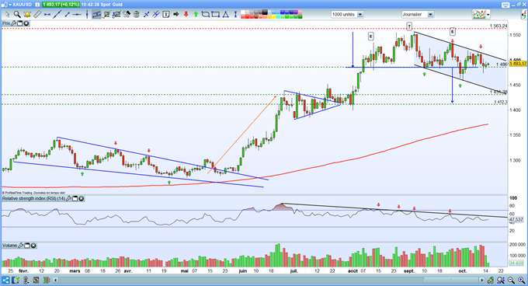The height and width of the screenshot is (286, 528).
Task: Click the zoom-out magnifier at bottom right
Action: [x=511, y=280]
